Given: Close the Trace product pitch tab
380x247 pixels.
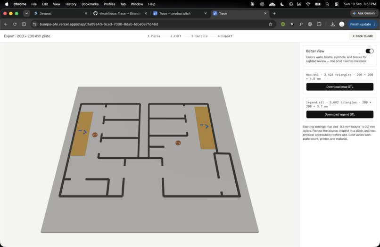Looking at the screenshot, I should (206, 14).
